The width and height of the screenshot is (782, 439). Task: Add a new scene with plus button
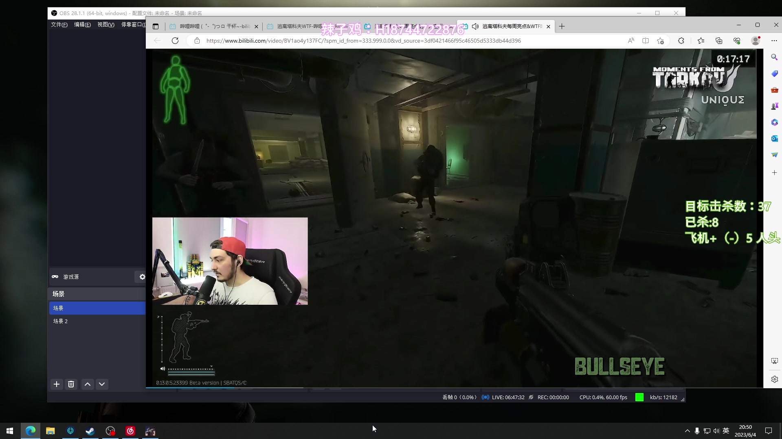pos(57,384)
